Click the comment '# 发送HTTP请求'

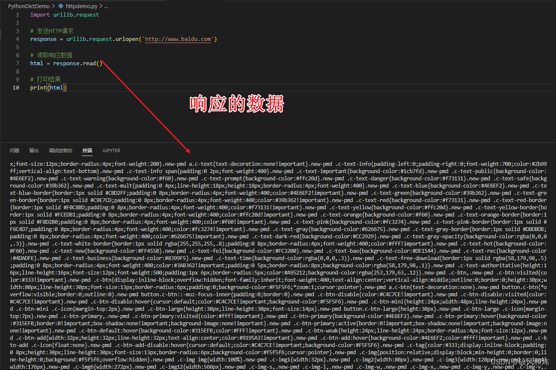pyautogui.click(x=52, y=31)
